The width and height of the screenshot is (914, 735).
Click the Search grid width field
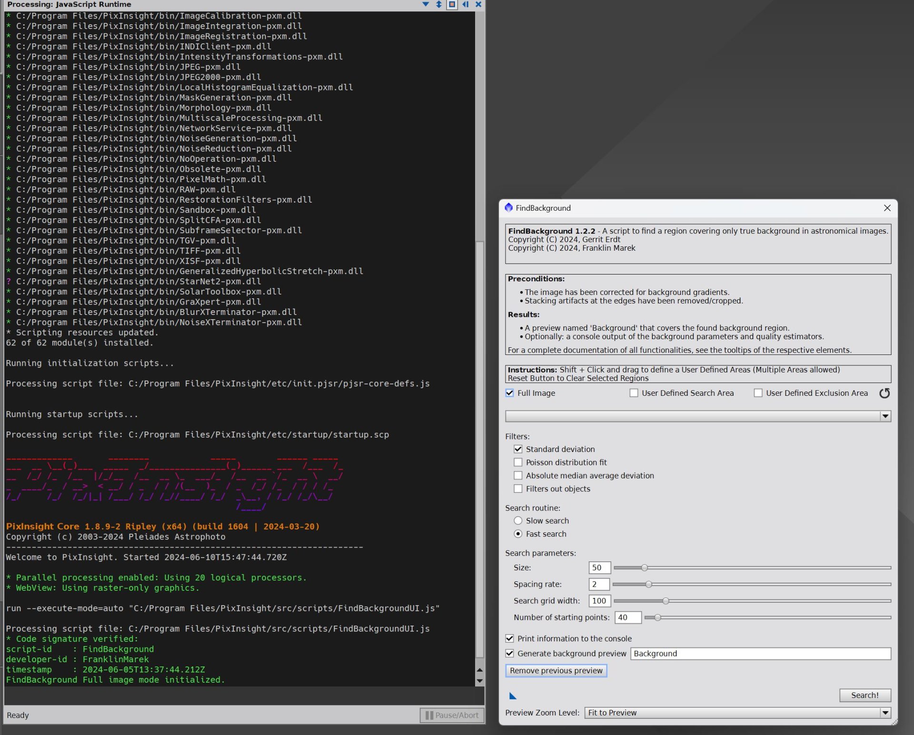click(599, 601)
